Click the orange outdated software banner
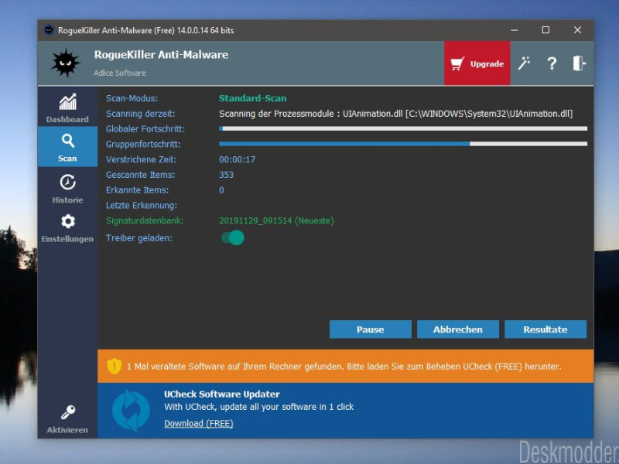619x464 pixels. point(345,366)
